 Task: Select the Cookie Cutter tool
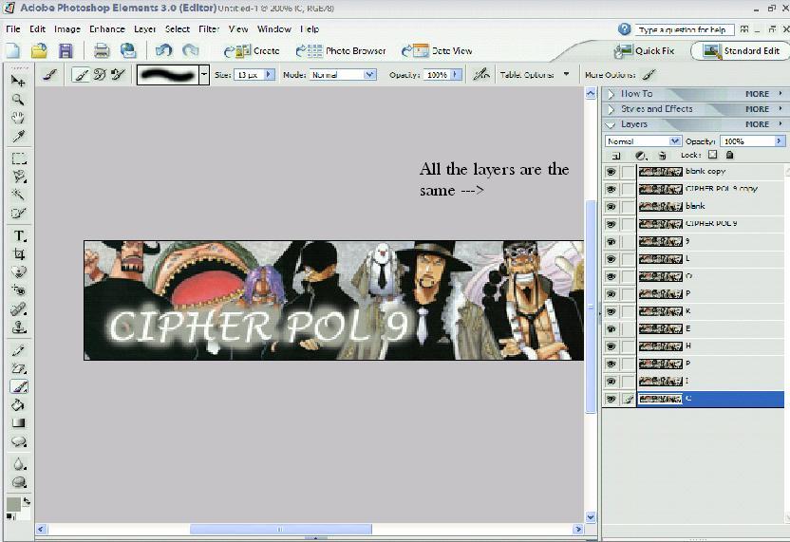pos(19,272)
